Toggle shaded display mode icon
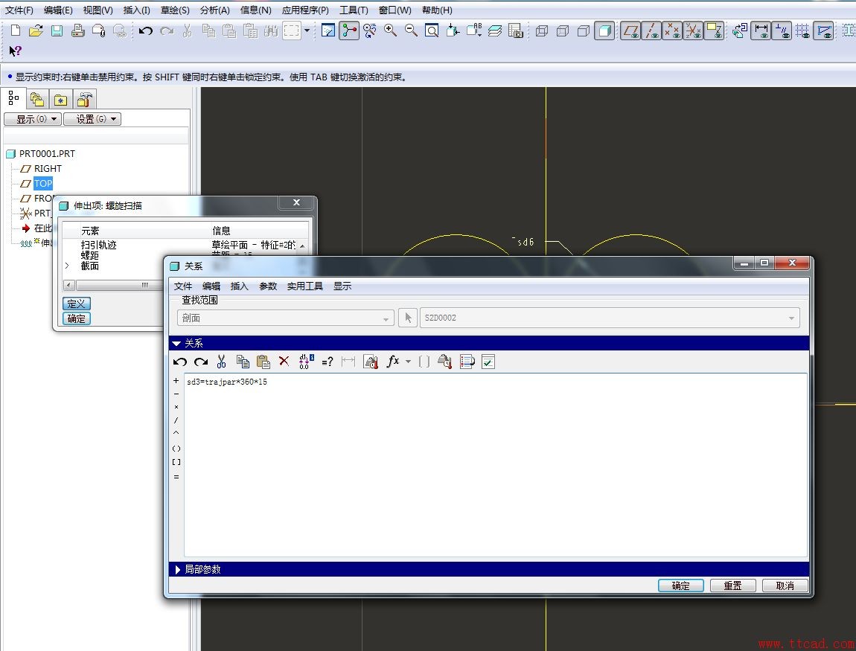 tap(604, 31)
